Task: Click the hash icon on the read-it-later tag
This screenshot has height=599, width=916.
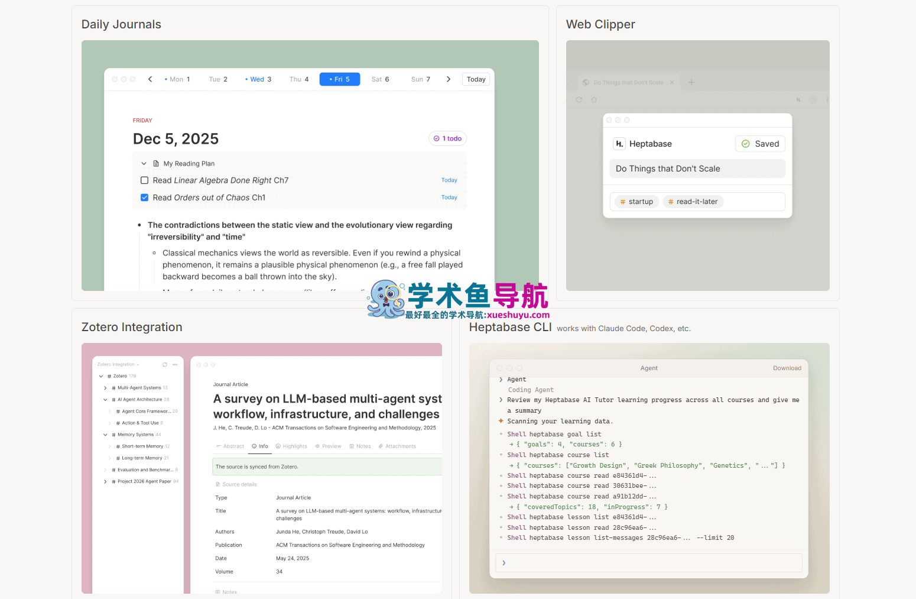Action: (x=671, y=202)
